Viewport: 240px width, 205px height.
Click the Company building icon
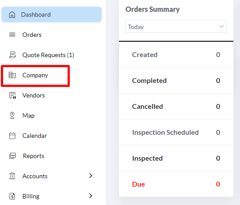pos(12,75)
